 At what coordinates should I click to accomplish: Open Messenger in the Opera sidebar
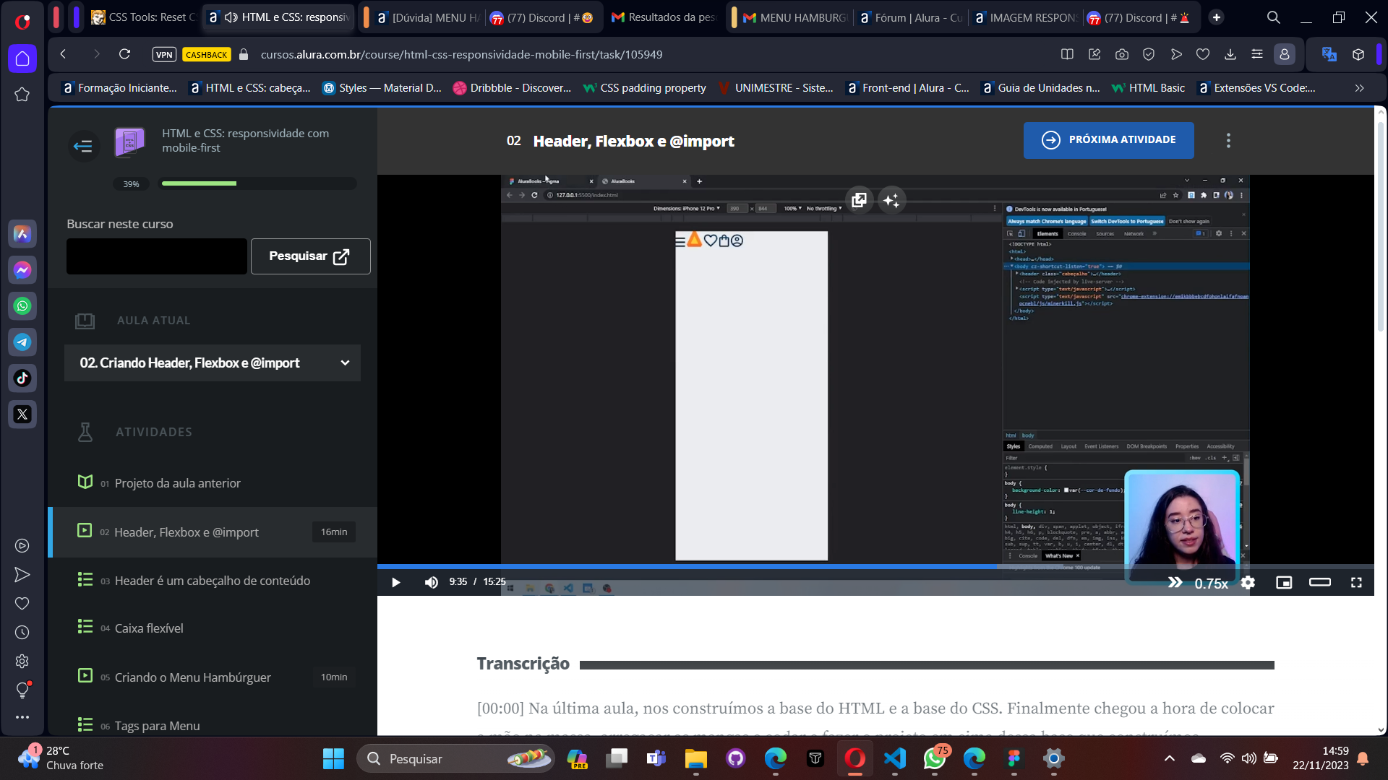22,270
